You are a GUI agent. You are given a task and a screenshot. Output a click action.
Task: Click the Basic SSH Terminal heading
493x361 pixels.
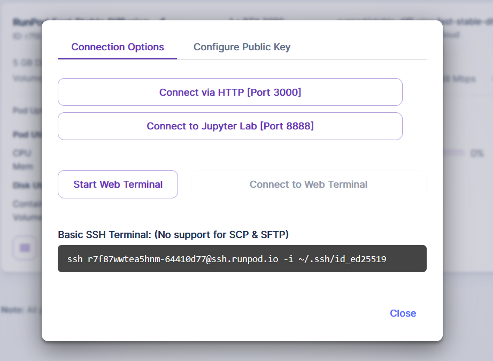[x=173, y=234]
